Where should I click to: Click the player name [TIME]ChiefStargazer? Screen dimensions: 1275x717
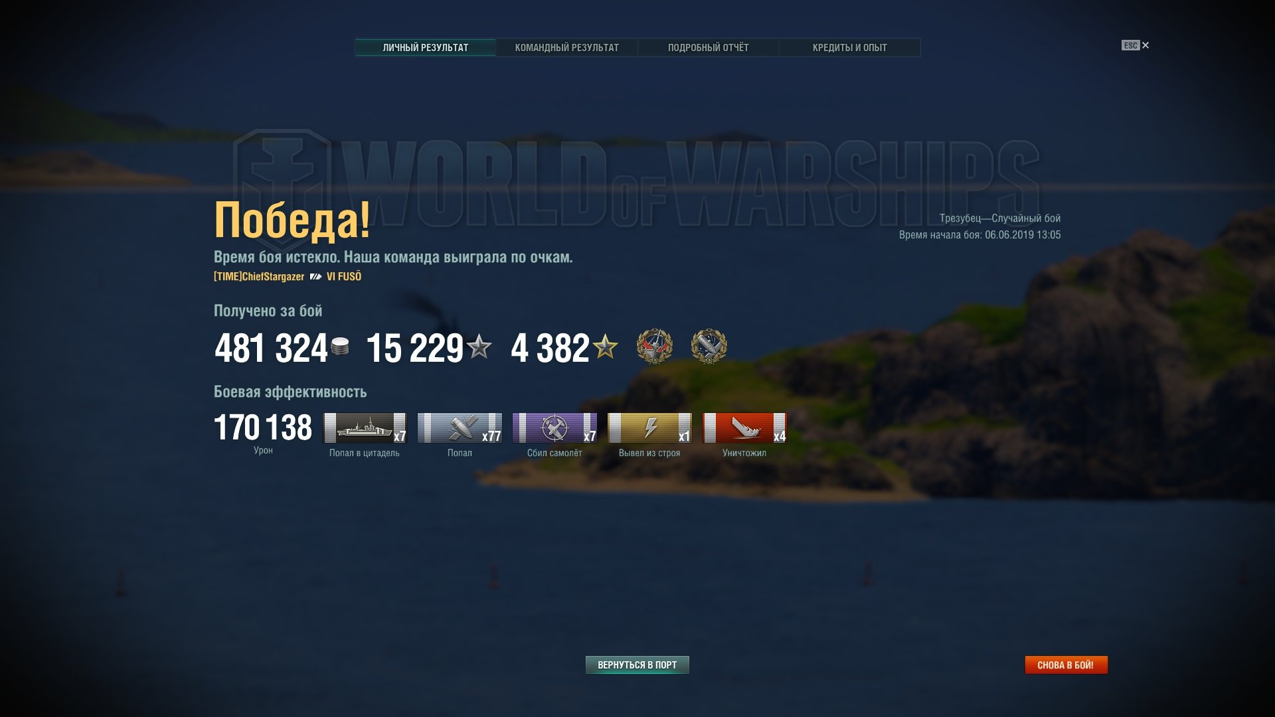(x=259, y=276)
